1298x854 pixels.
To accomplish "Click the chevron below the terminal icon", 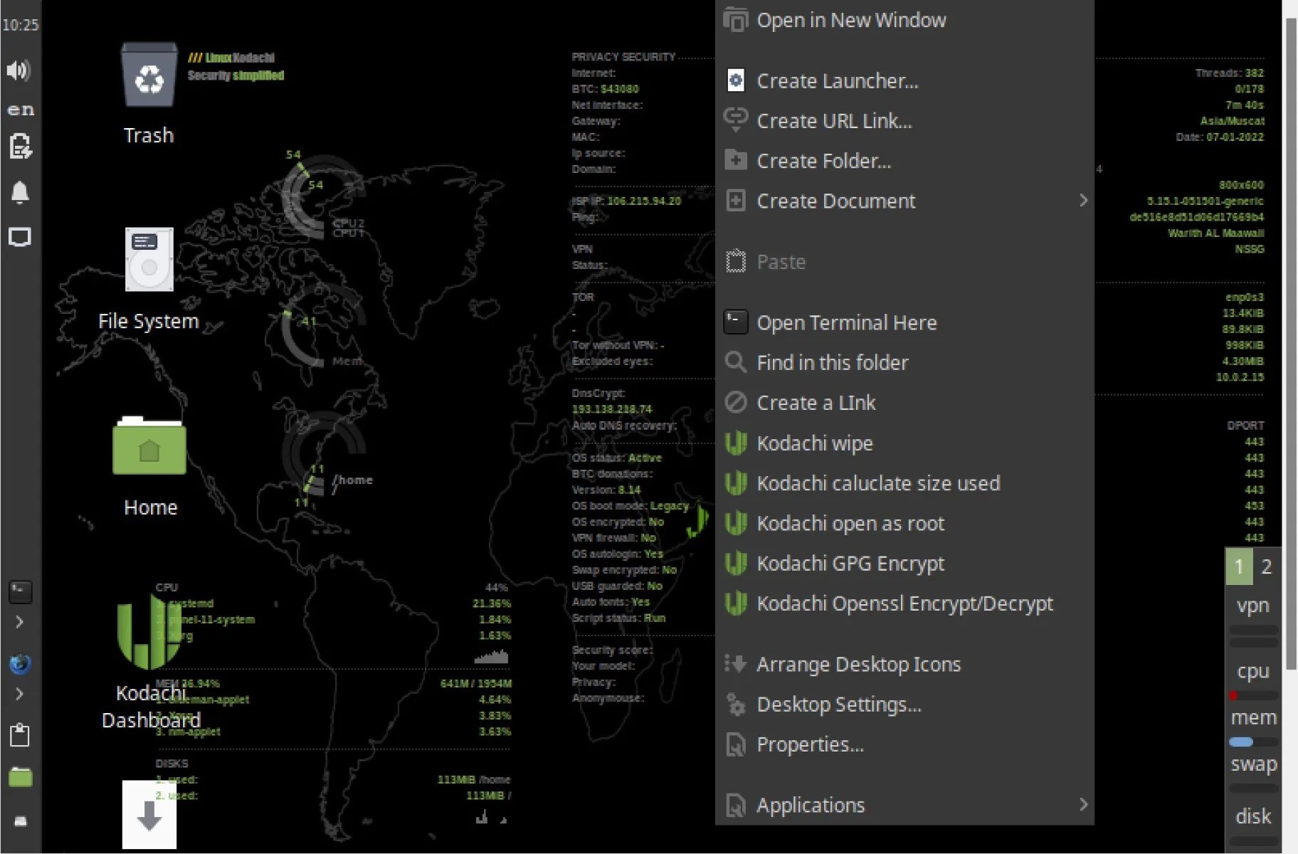I will (x=19, y=622).
